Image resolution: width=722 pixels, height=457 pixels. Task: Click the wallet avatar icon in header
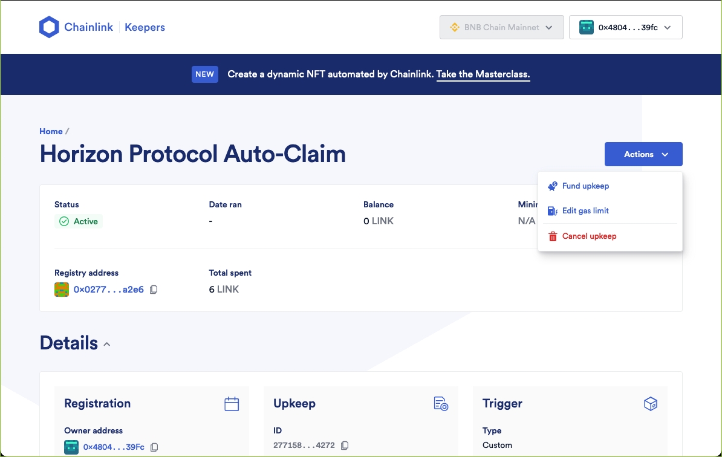[x=586, y=27]
